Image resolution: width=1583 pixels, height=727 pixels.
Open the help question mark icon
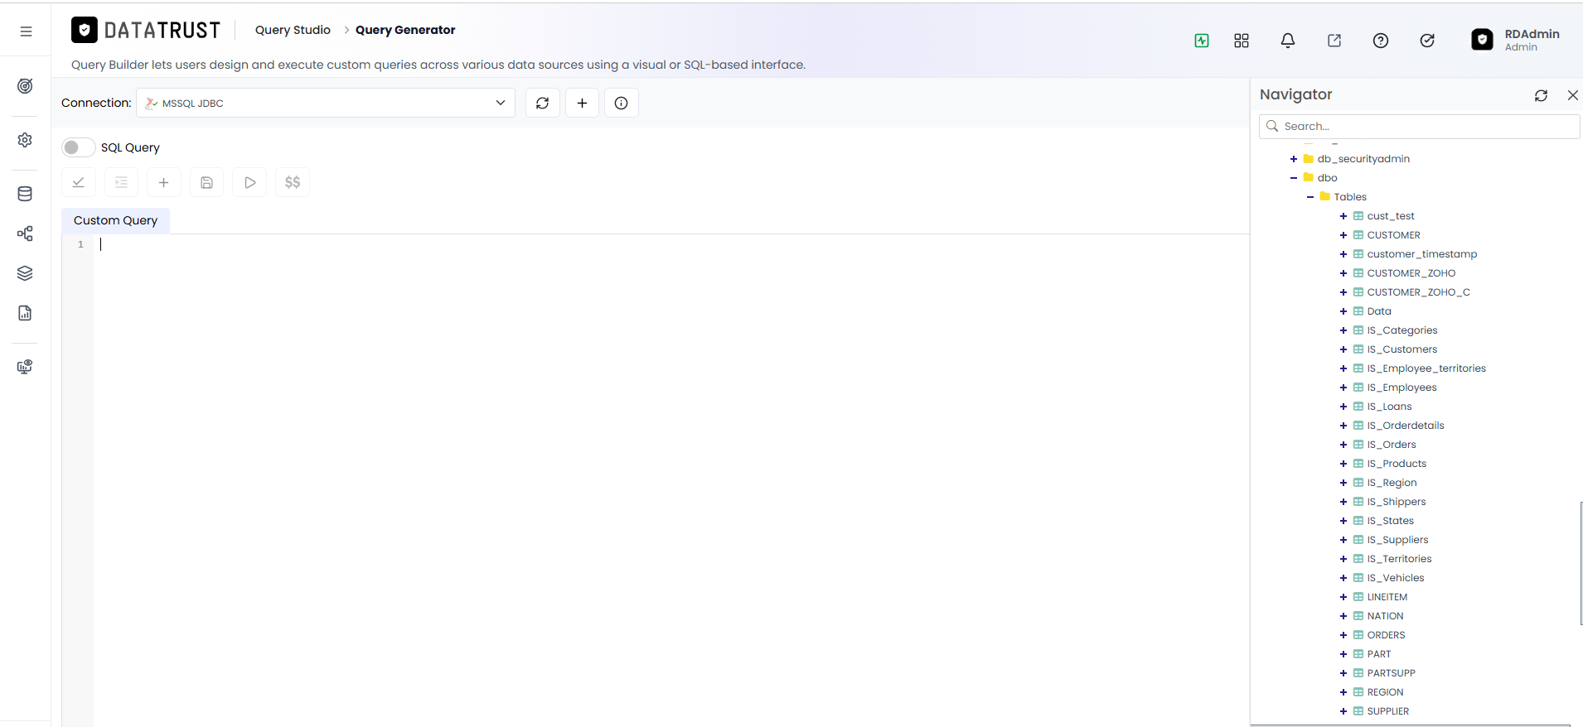pyautogui.click(x=1381, y=41)
